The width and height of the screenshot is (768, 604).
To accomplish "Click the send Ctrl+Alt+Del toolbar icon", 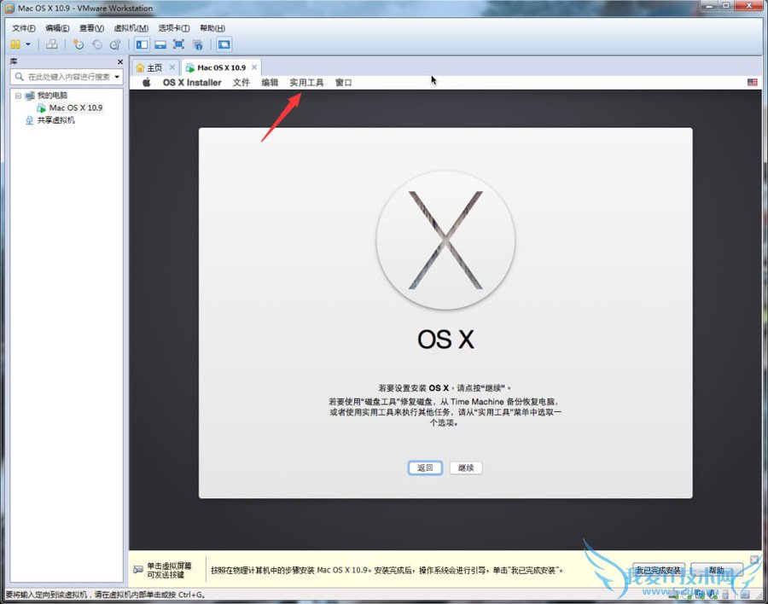I will [x=51, y=44].
